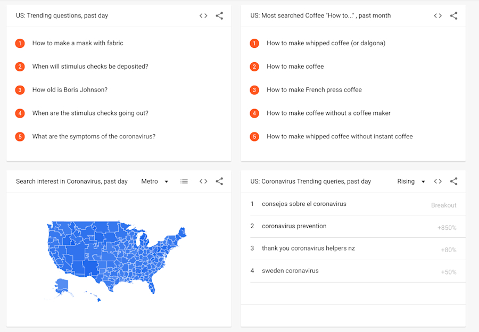Open the Metro region dropdown
The image size is (479, 332).
[x=153, y=181]
